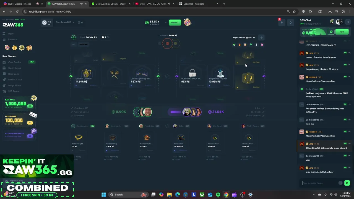
Task: Click the Joker team avatar
Action: click(x=187, y=112)
